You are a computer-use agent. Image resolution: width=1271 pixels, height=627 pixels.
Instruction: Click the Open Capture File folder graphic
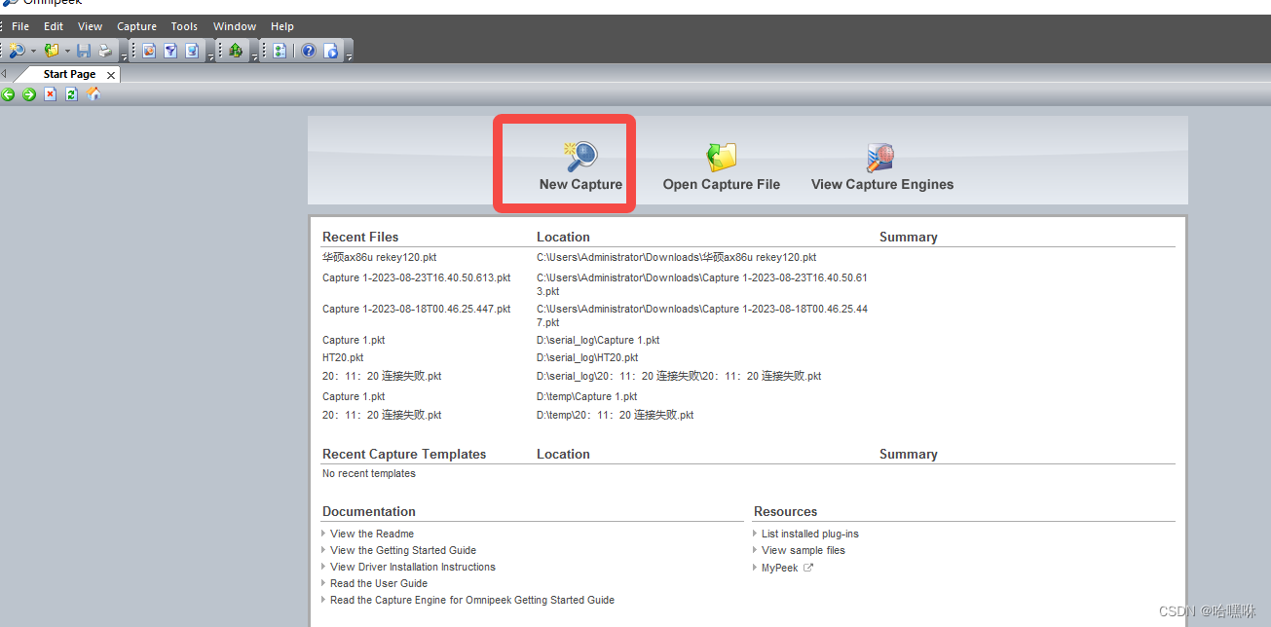722,156
